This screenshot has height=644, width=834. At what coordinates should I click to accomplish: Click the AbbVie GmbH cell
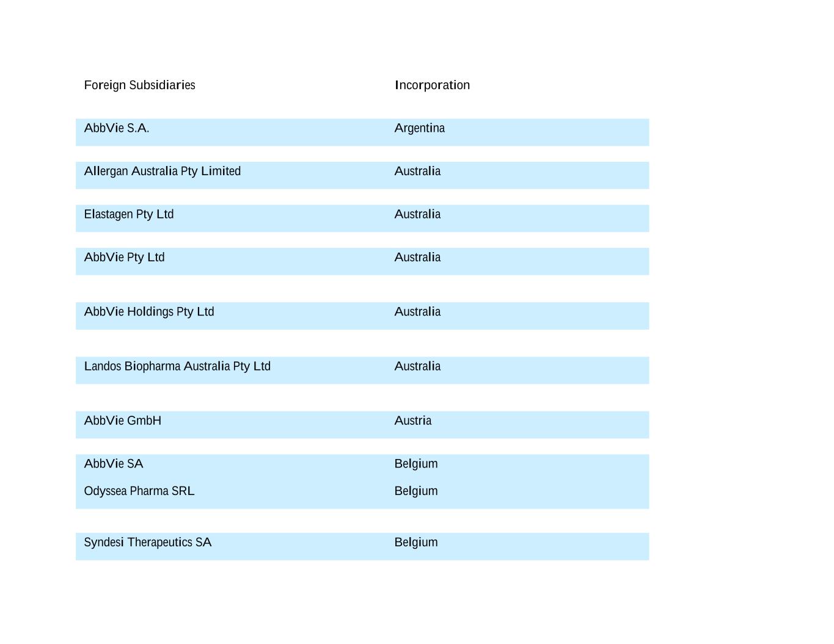pos(122,421)
